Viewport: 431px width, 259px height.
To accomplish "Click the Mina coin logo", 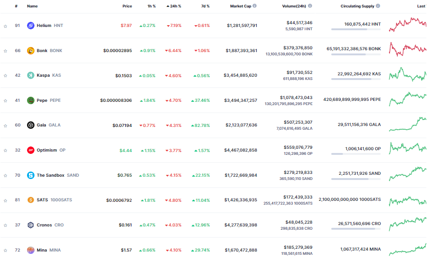I will [x=30, y=250].
